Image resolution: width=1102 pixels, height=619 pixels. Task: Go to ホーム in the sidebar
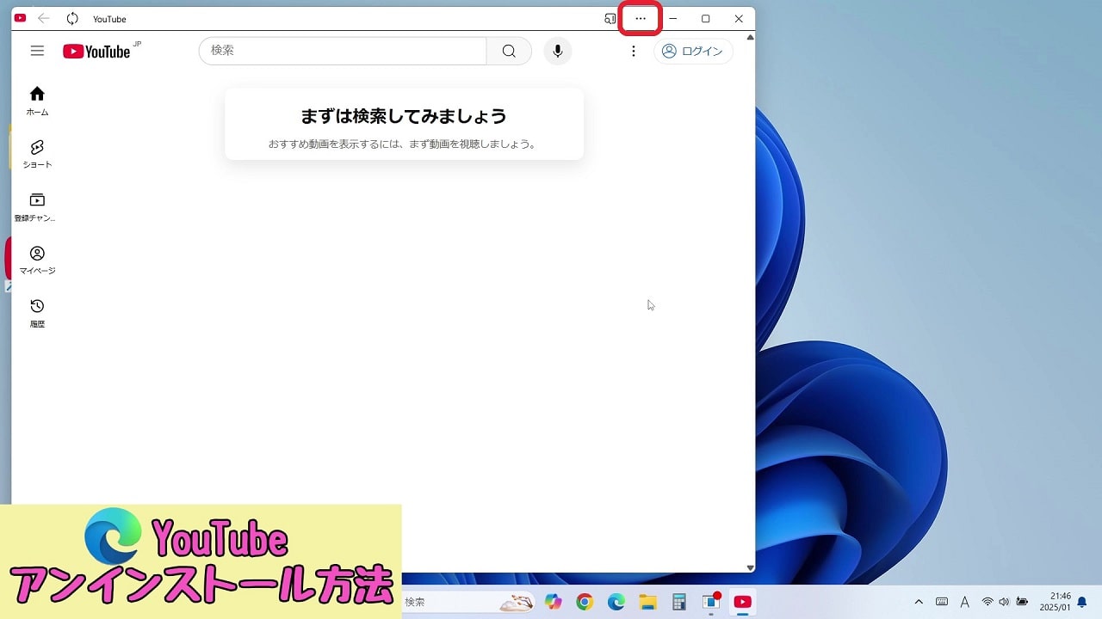tap(37, 101)
